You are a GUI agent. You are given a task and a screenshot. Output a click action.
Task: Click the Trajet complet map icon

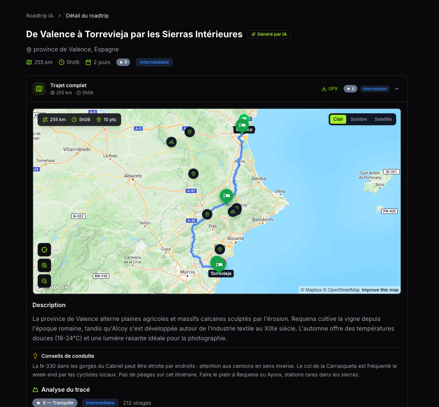[39, 89]
